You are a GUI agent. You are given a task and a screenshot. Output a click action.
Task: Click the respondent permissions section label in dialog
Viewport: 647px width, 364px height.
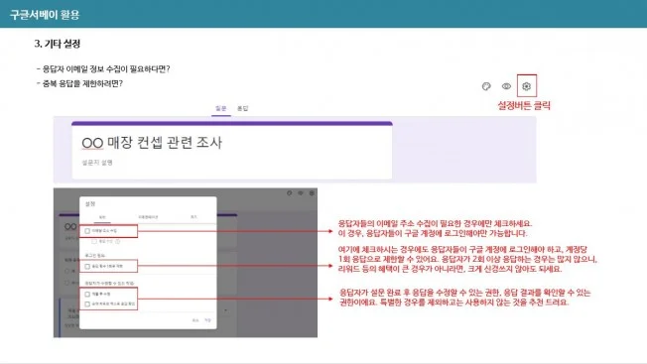pyautogui.click(x=109, y=284)
